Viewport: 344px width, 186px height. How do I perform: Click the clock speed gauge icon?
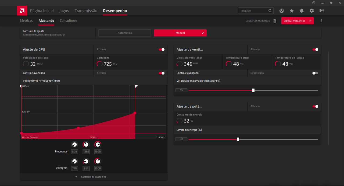(26, 64)
